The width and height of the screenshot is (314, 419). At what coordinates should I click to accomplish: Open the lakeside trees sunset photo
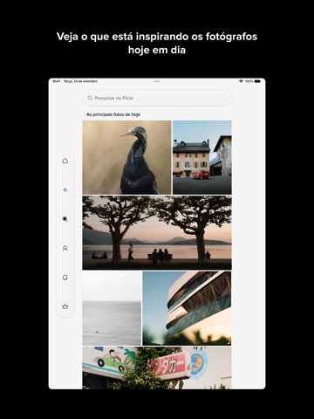pyautogui.click(x=157, y=233)
